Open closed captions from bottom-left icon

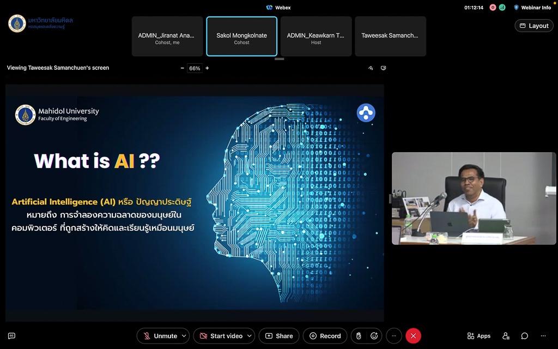click(11, 336)
